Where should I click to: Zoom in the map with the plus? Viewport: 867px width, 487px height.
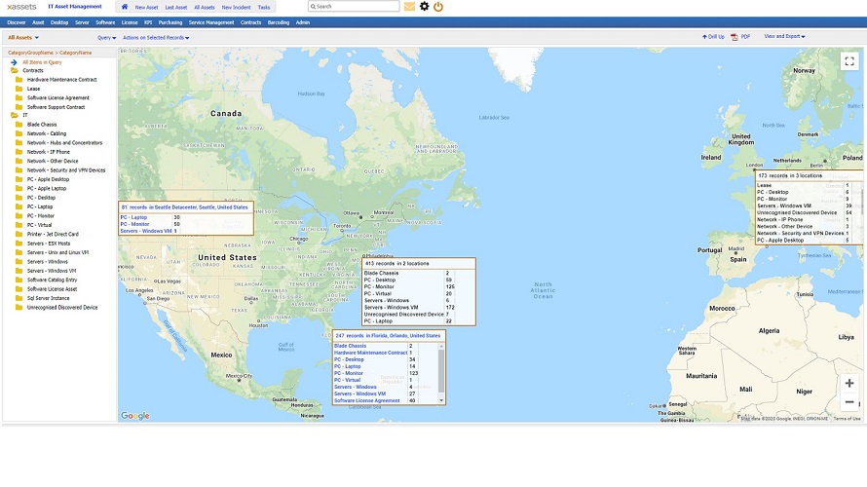click(849, 383)
